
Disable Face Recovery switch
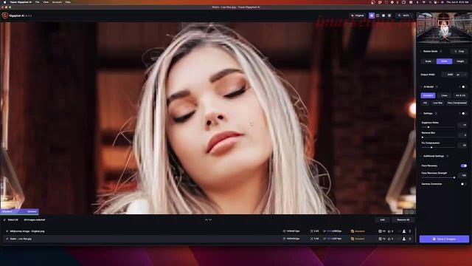464,166
